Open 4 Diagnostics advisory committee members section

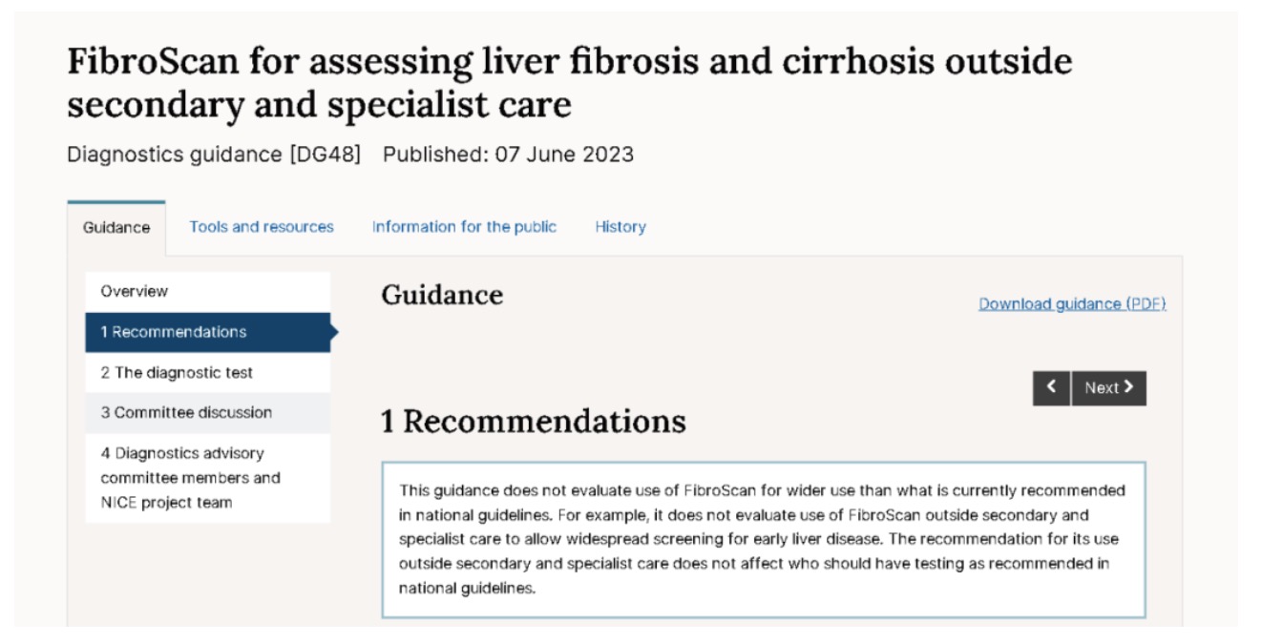(x=190, y=478)
